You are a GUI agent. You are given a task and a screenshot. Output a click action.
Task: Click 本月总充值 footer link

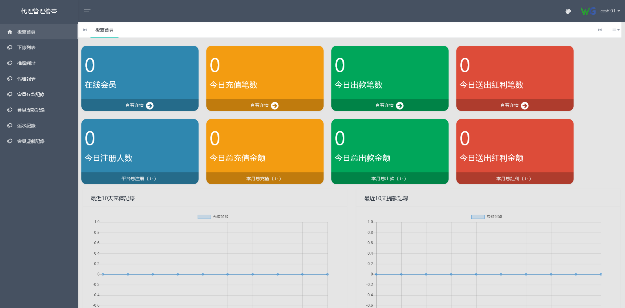264,179
